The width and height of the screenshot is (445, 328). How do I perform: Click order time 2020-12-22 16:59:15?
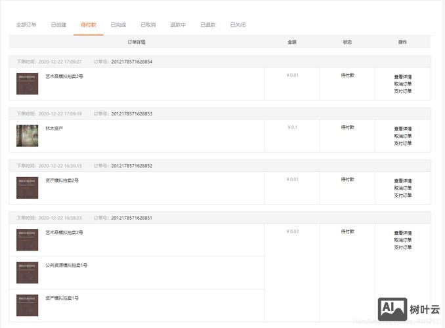pos(60,166)
